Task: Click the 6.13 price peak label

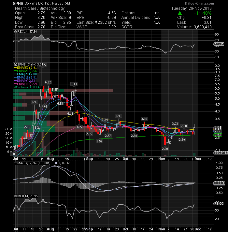Action: tap(74, 84)
